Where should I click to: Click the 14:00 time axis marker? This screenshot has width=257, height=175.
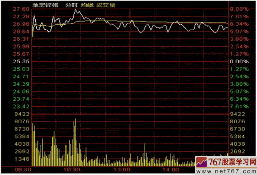click(170, 170)
